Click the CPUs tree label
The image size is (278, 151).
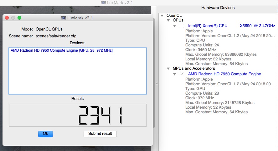tap(178, 20)
